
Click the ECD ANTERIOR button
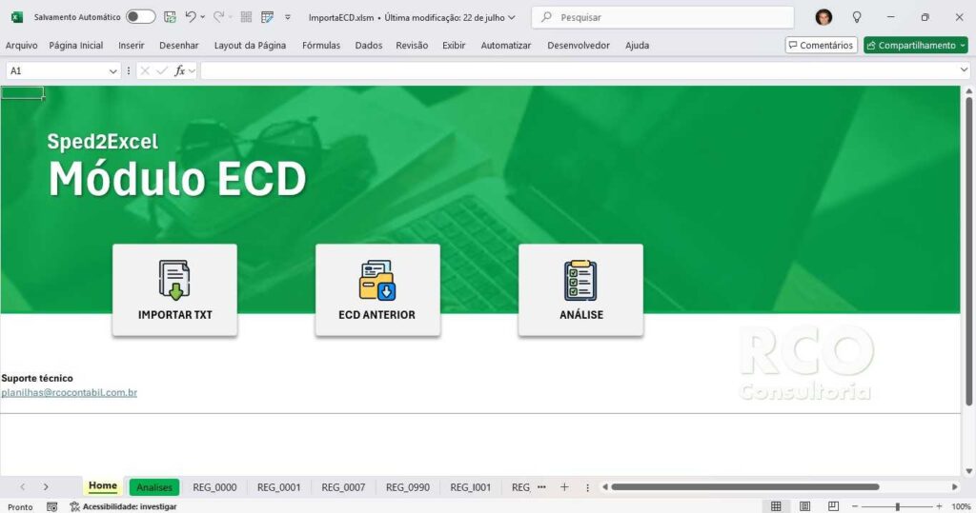click(x=377, y=290)
